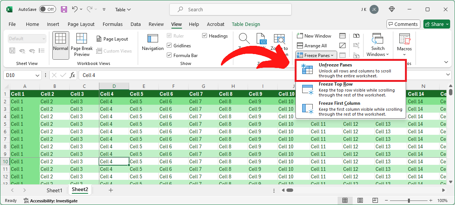
Task: Open Customize Quick Access Toolbar dropdown
Action: click(104, 9)
